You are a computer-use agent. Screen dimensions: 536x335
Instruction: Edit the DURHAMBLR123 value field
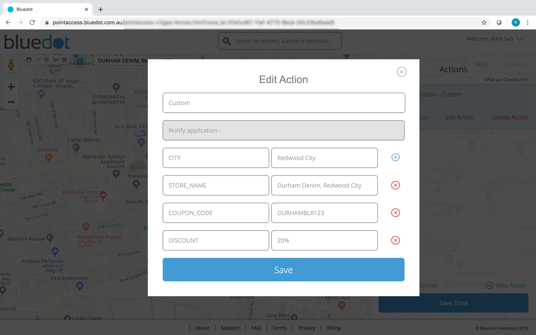click(x=325, y=213)
